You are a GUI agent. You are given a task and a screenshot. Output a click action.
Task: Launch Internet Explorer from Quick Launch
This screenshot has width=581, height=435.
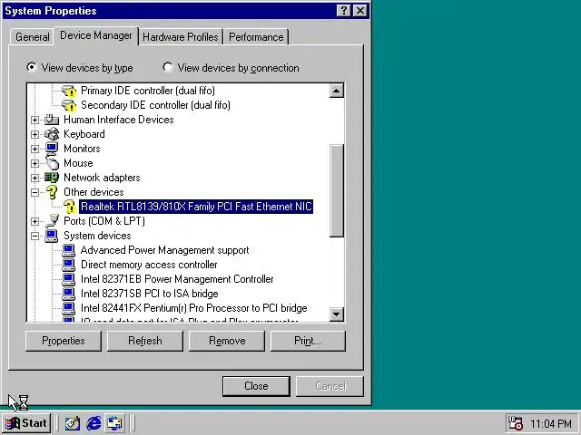click(x=94, y=423)
